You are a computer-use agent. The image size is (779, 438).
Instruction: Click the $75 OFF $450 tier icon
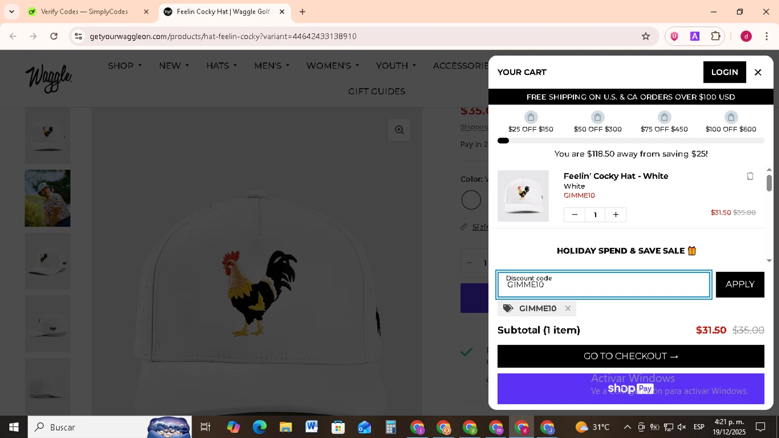coord(664,117)
